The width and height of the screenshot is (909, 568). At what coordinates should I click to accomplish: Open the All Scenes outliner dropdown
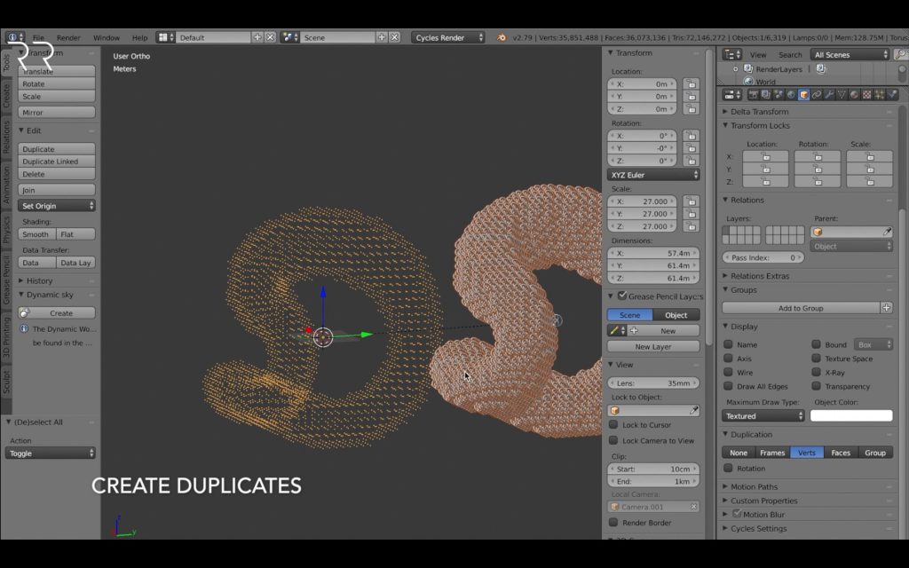pyautogui.click(x=850, y=54)
